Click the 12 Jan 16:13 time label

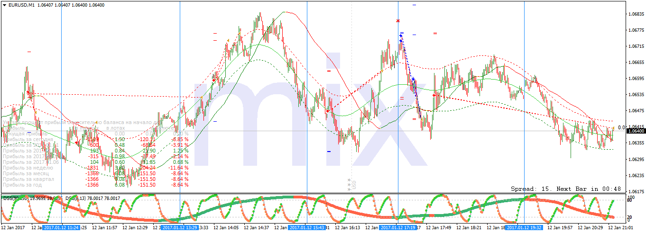(348, 228)
